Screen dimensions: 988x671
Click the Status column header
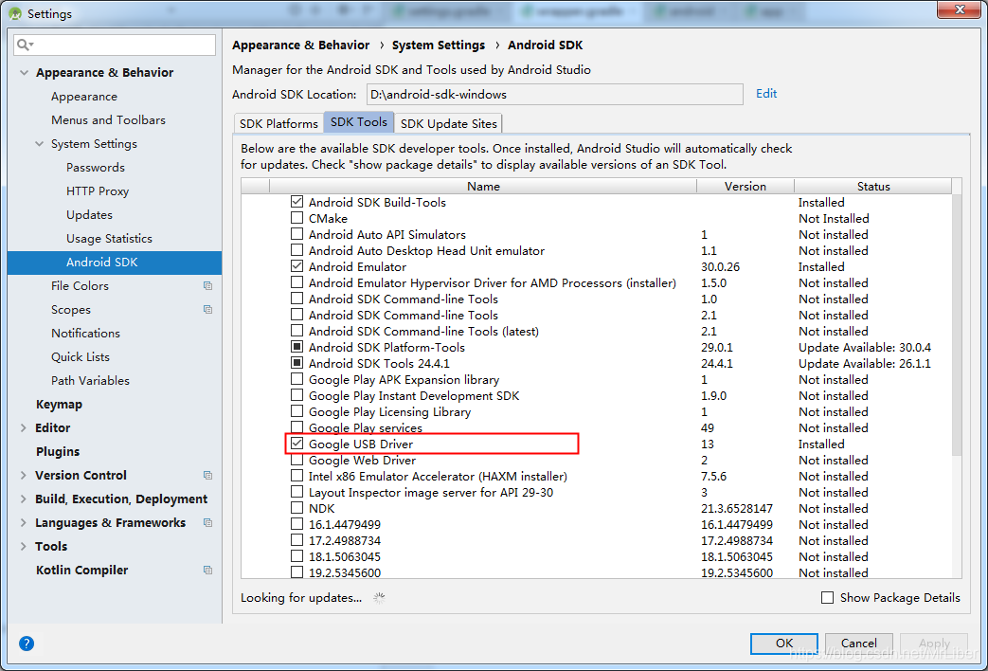tap(873, 186)
